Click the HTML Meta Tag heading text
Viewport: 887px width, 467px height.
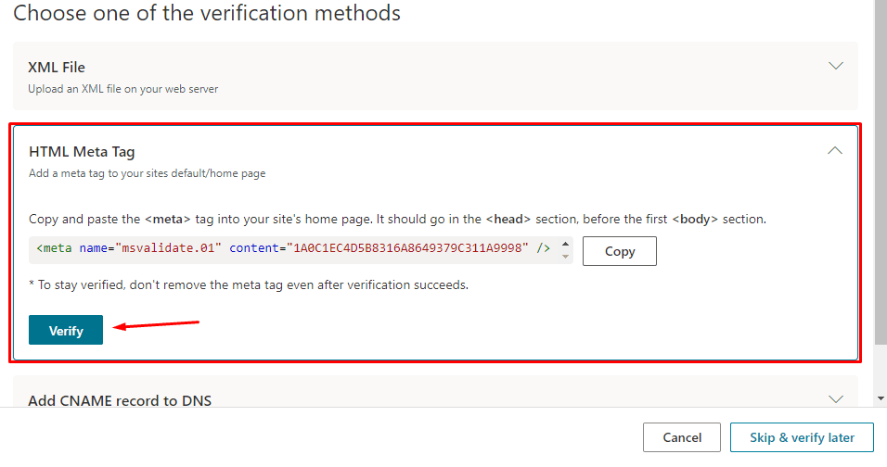(83, 151)
